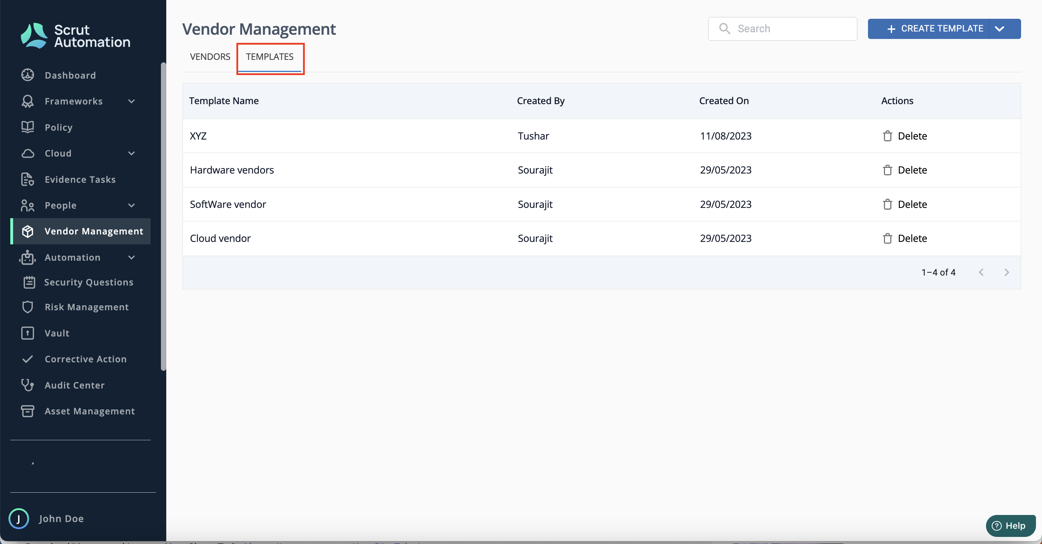1042x544 pixels.
Task: Open the Create Template dropdown arrow
Action: (x=999, y=29)
